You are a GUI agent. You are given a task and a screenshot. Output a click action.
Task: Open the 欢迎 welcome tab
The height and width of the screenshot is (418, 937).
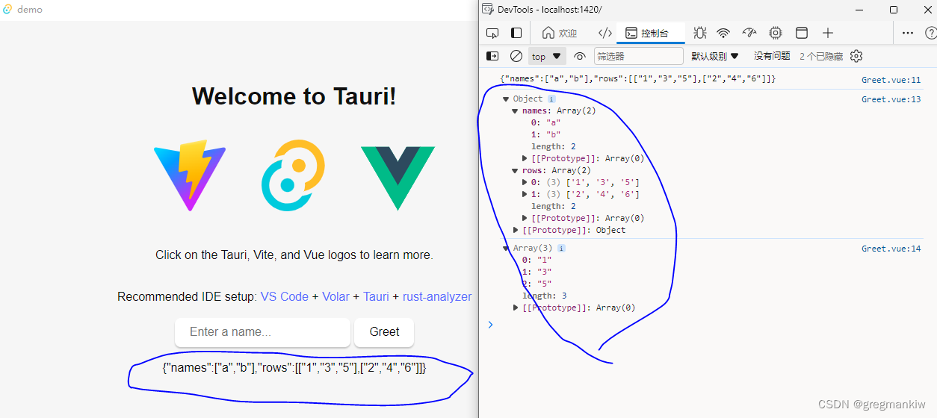560,33
